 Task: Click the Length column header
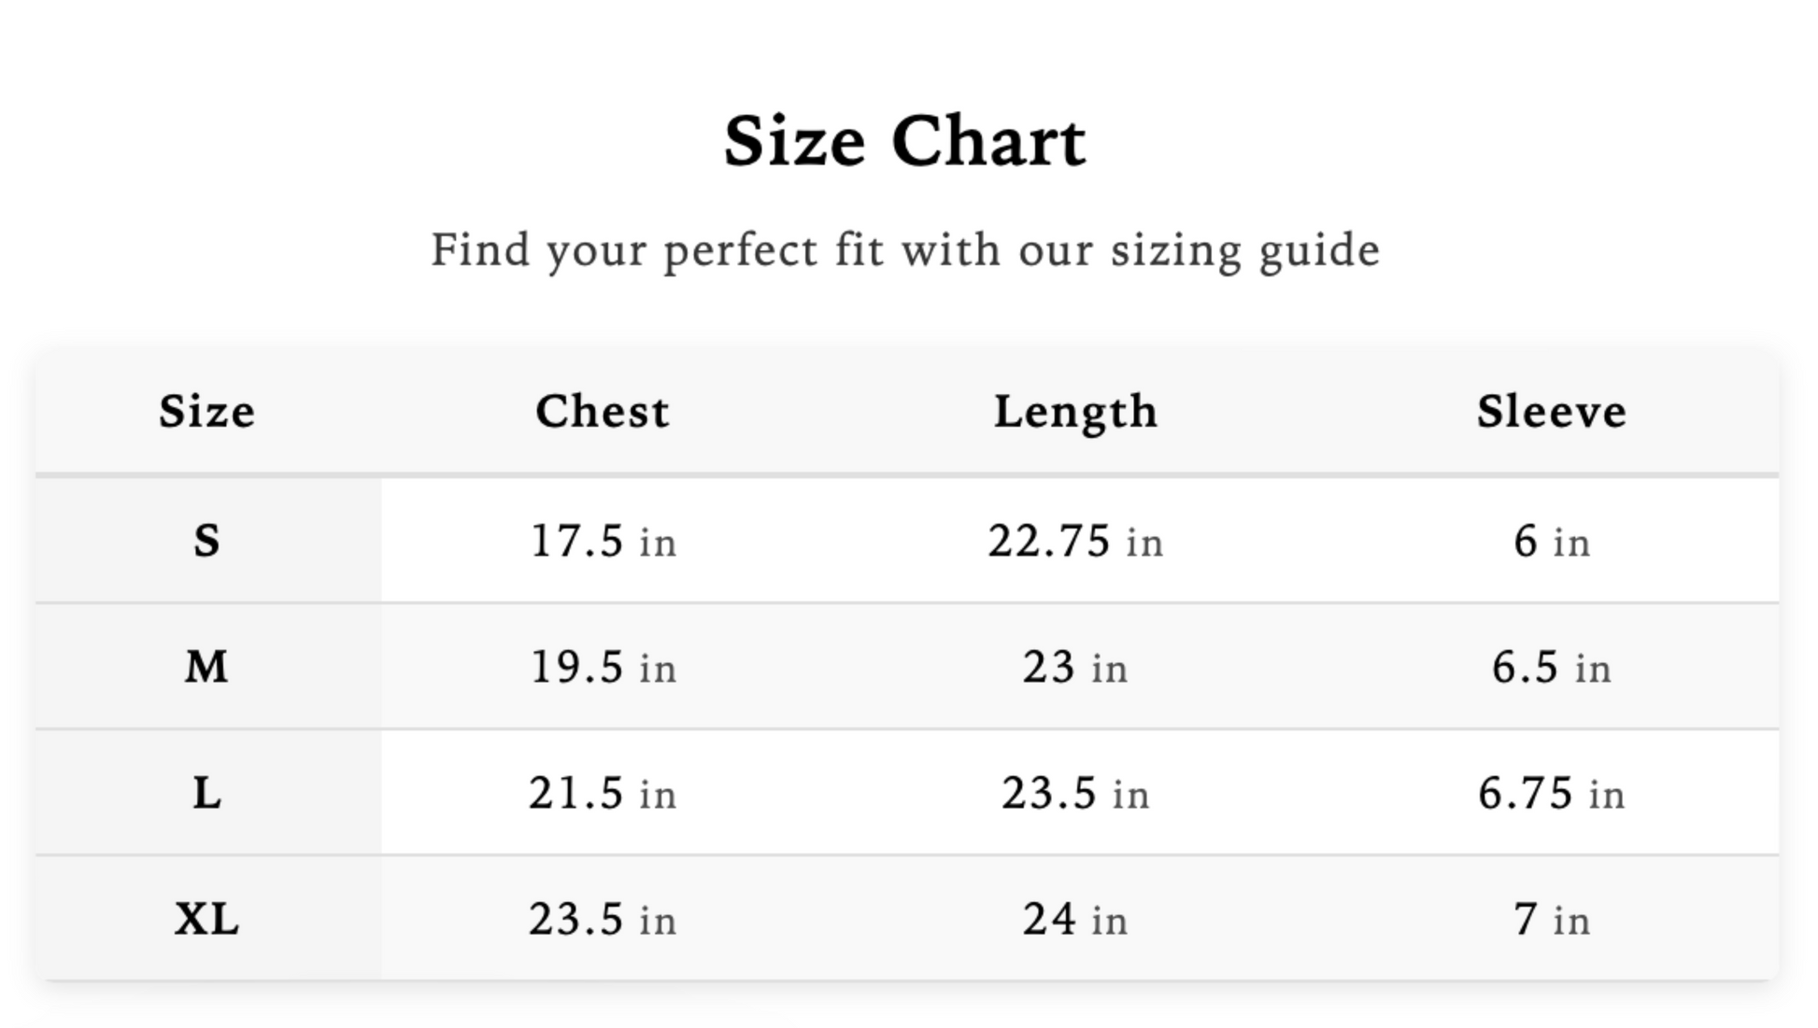(x=1075, y=412)
